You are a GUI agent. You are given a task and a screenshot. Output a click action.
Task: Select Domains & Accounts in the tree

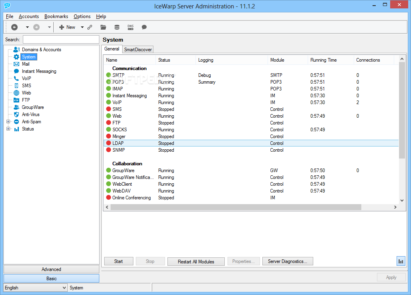click(41, 50)
